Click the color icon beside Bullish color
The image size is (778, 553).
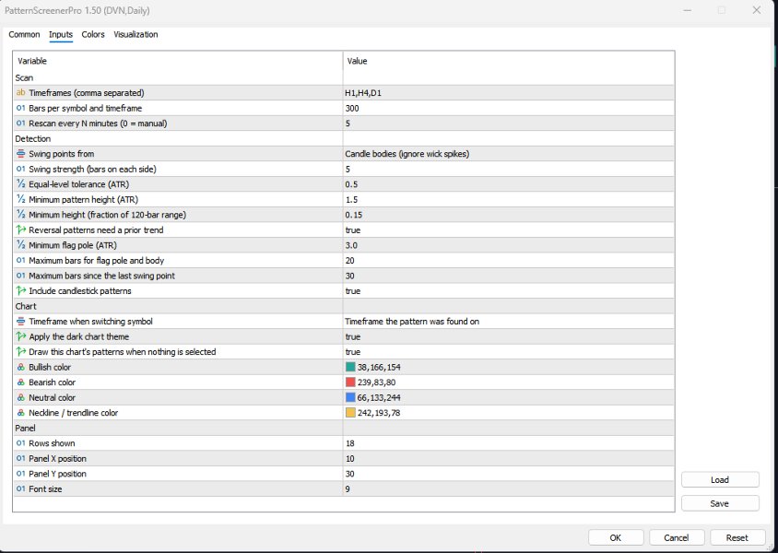click(20, 367)
